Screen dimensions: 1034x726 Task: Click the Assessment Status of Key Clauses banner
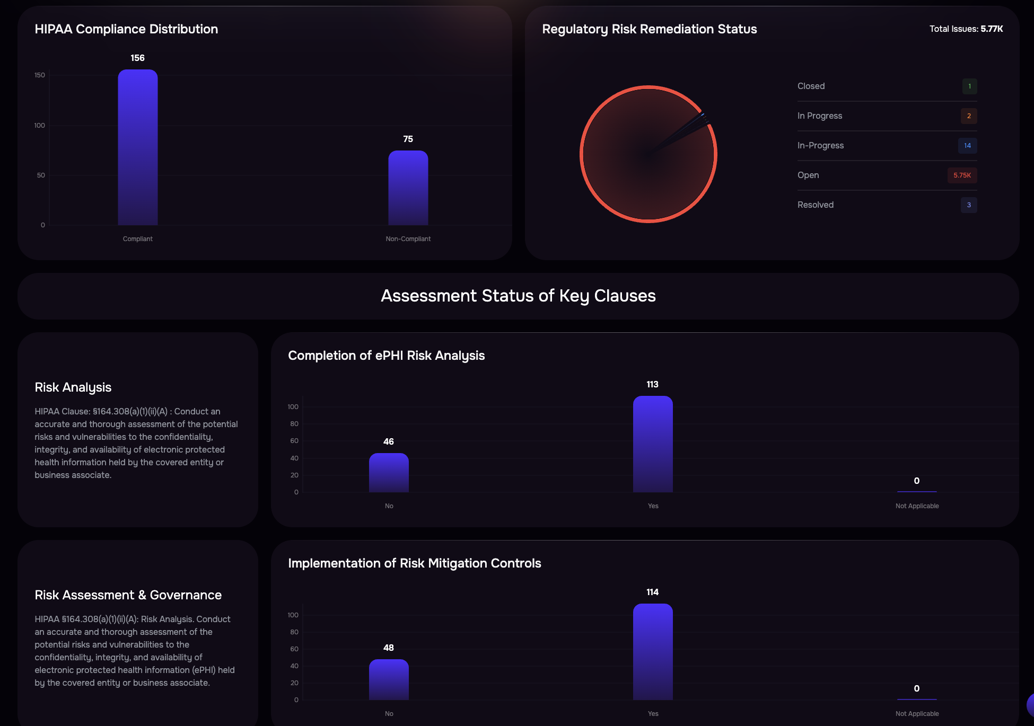[x=518, y=296]
